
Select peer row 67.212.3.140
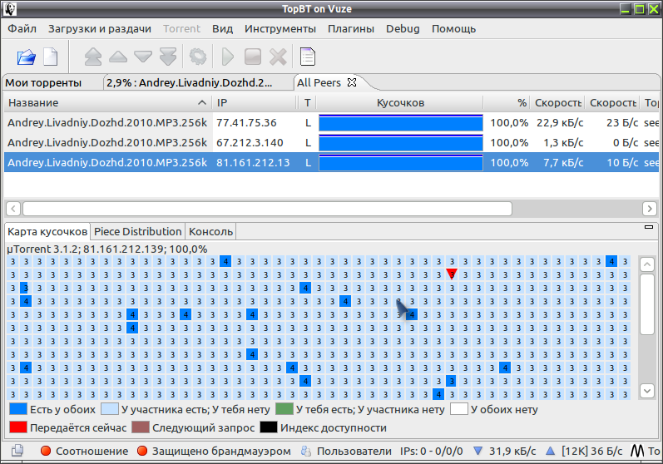(x=331, y=143)
